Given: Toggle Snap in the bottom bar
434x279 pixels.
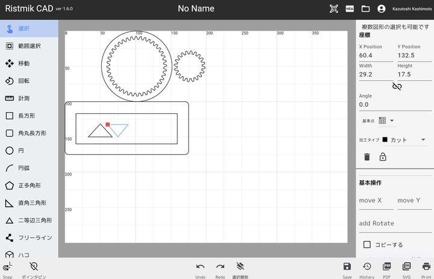Looking at the screenshot, I should [x=7, y=270].
